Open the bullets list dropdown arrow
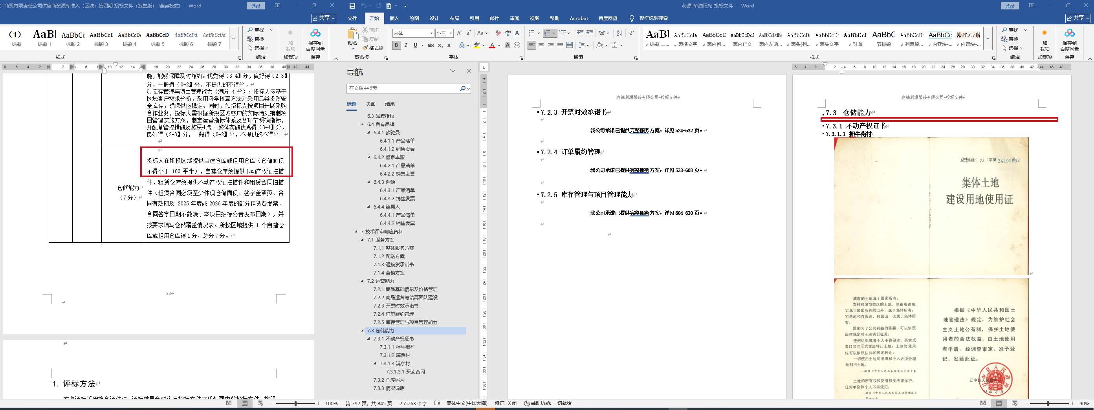Screen dimensions: 1094x410 click(539, 33)
